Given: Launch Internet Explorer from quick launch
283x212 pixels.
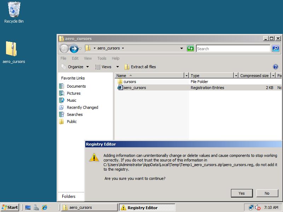Looking at the screenshot, I should click(x=45, y=207).
